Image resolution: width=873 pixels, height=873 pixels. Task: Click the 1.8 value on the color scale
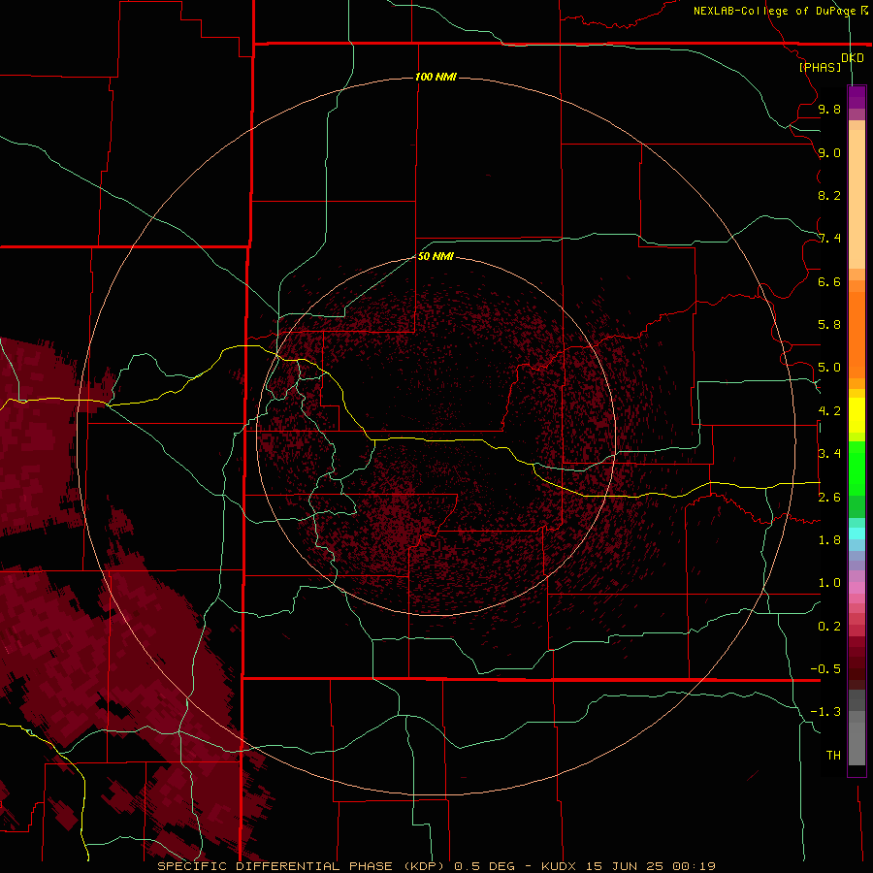[829, 540]
